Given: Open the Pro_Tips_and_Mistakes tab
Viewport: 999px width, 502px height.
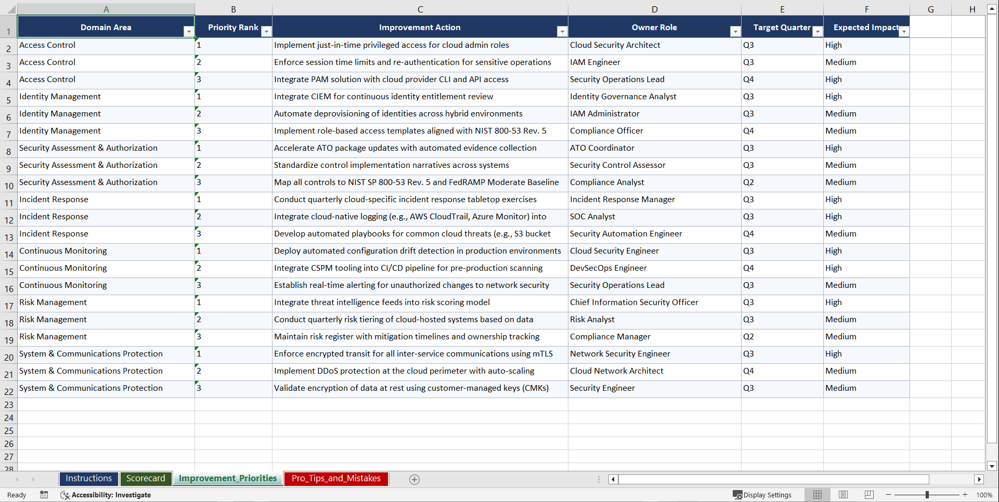Looking at the screenshot, I should click(335, 479).
